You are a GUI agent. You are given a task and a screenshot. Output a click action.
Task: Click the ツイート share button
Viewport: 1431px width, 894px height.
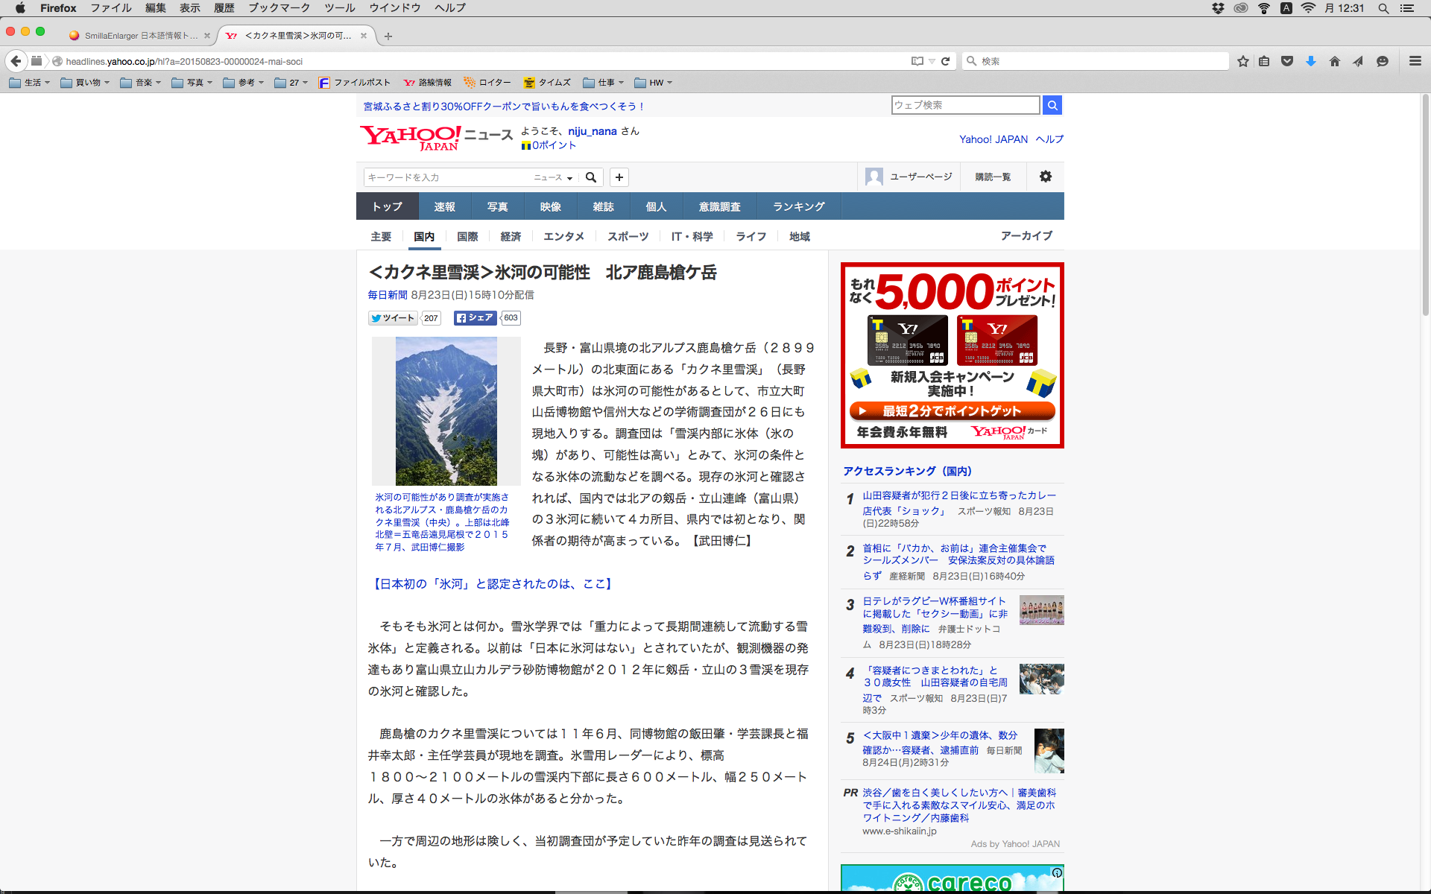click(x=393, y=318)
